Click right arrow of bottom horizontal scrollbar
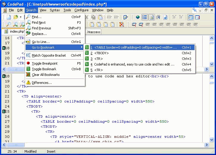The height and width of the screenshot is (155, 216). tap(206, 145)
